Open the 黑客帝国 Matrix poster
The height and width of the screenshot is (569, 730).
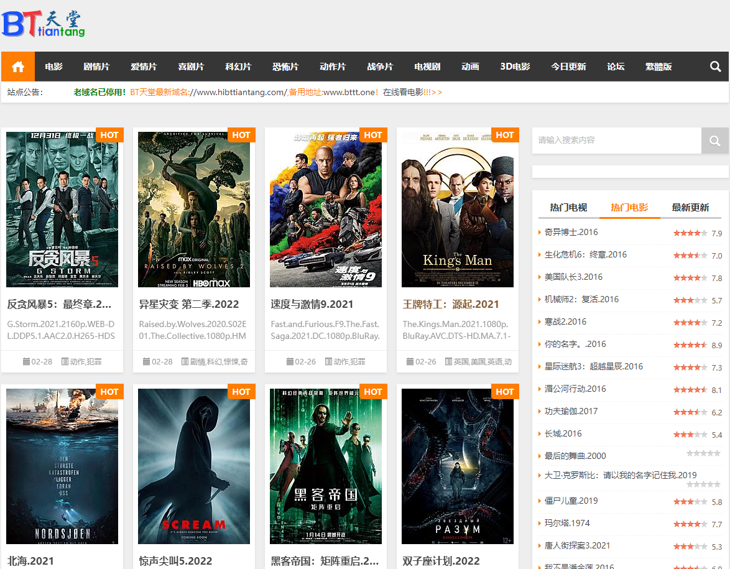tap(325, 466)
